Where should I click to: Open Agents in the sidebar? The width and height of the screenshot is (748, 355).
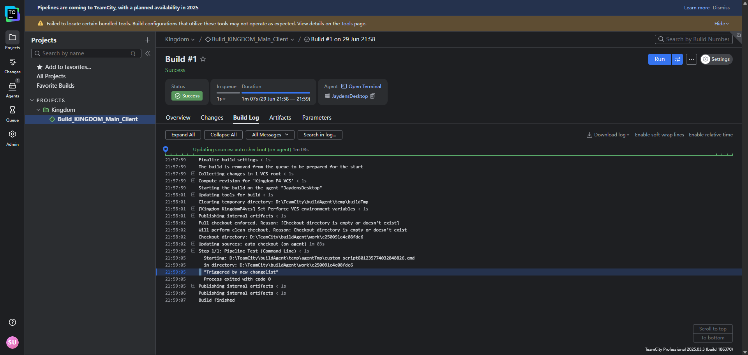pos(12,90)
